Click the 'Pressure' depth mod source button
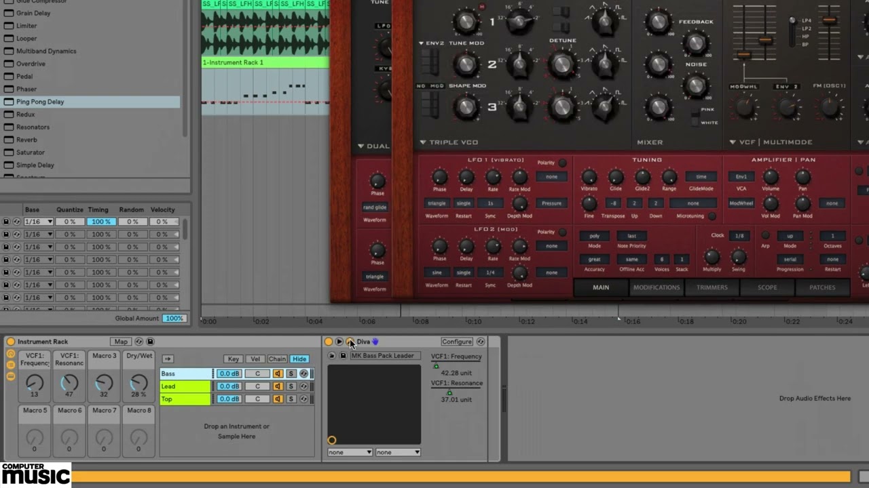 click(551, 203)
